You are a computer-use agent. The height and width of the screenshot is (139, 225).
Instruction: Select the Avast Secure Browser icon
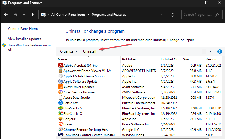point(60,92)
